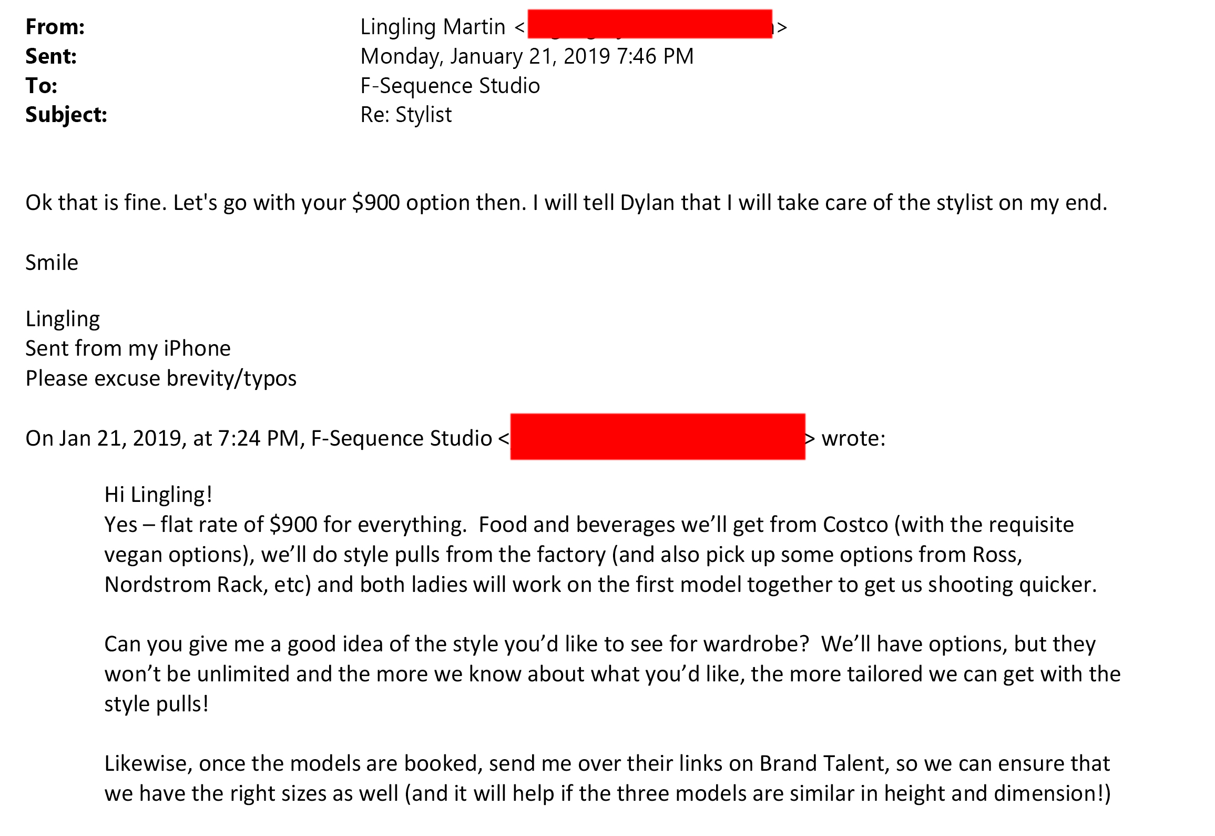This screenshot has height=836, width=1215.
Task: Select the date Monday, January 21, 2019
Action: click(x=485, y=57)
